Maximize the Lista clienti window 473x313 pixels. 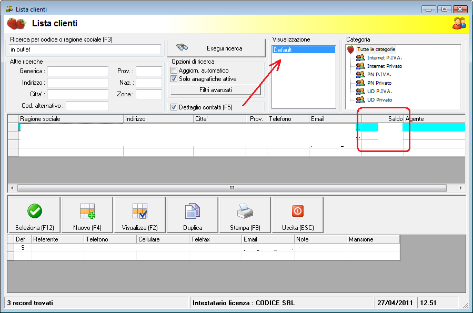444,9
